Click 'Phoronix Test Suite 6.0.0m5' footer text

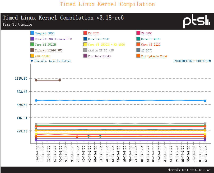pos(189,170)
